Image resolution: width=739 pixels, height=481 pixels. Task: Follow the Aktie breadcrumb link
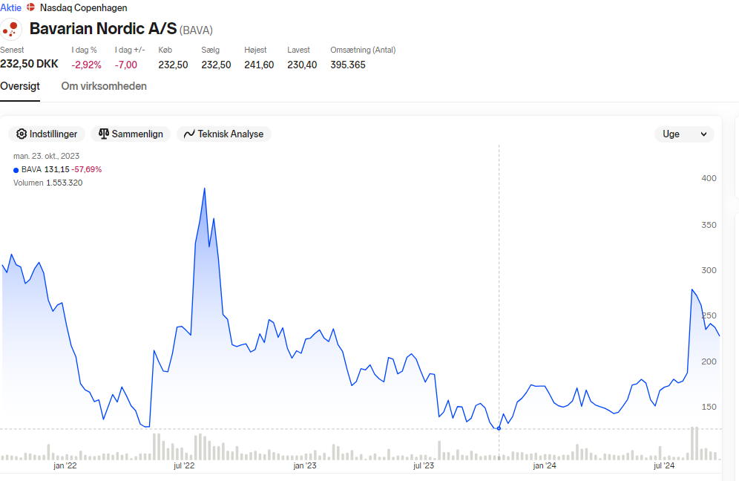pos(10,7)
